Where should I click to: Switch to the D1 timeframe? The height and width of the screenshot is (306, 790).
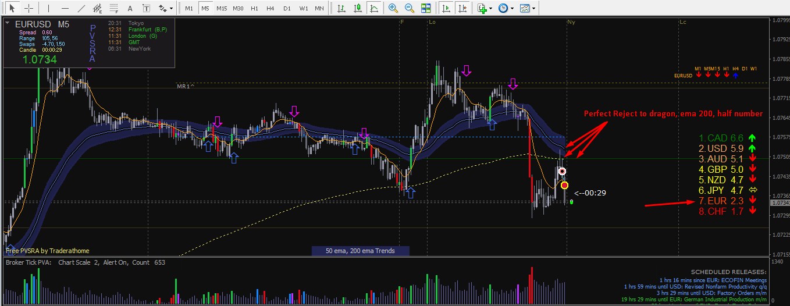pos(287,8)
